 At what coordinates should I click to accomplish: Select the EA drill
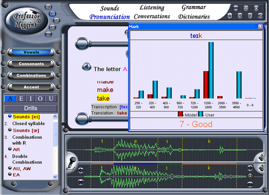tap(16, 175)
